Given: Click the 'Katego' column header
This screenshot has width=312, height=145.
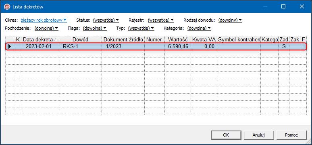Looking at the screenshot, I should click(x=270, y=39).
